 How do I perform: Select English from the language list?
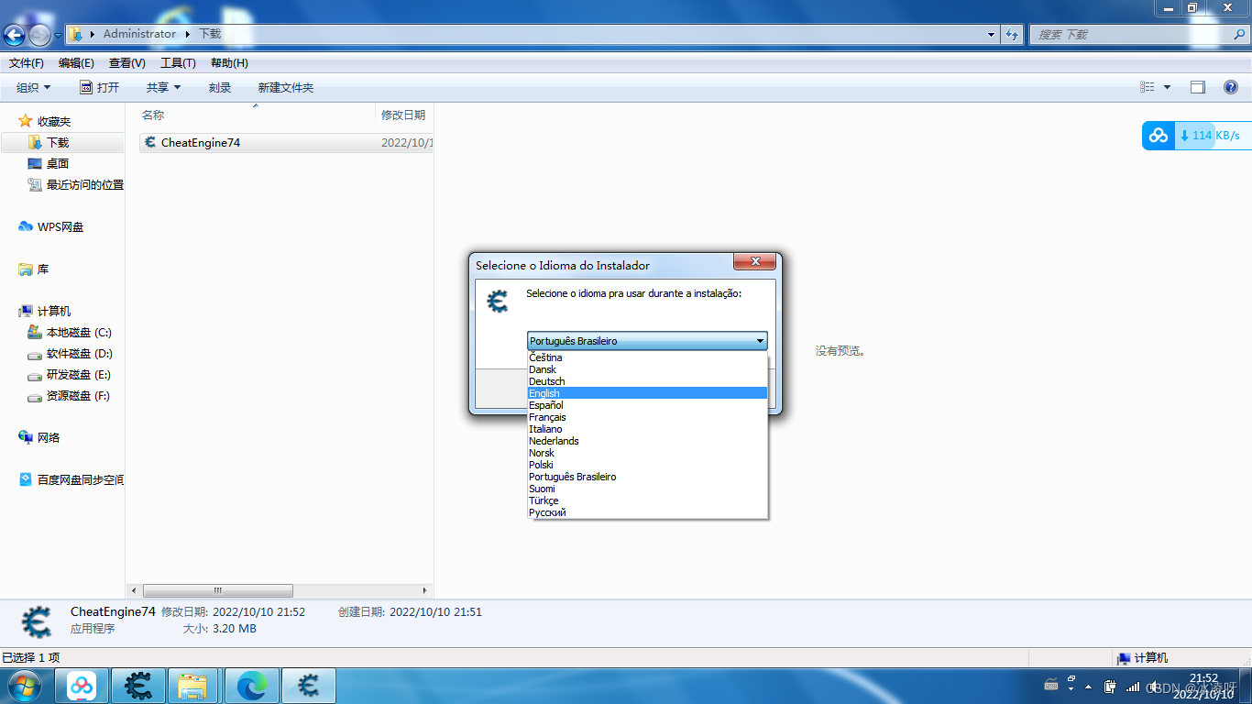(647, 393)
